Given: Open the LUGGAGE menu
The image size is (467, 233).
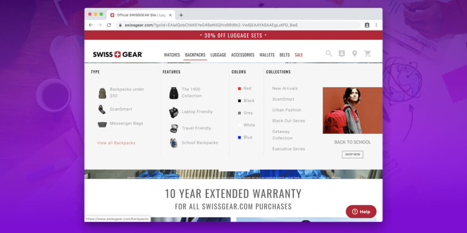Looking at the screenshot, I should coord(218,55).
